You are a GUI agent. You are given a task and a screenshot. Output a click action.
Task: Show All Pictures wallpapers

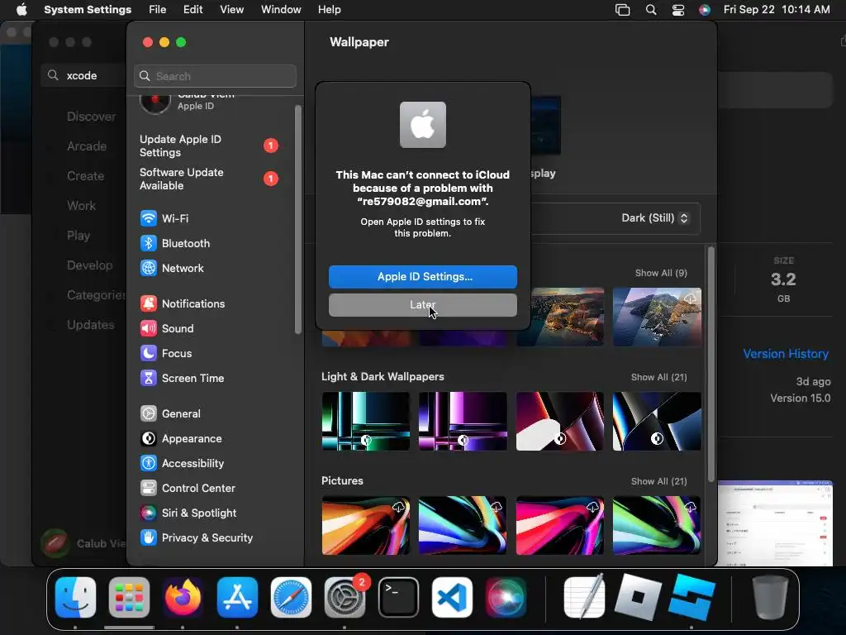pos(658,482)
